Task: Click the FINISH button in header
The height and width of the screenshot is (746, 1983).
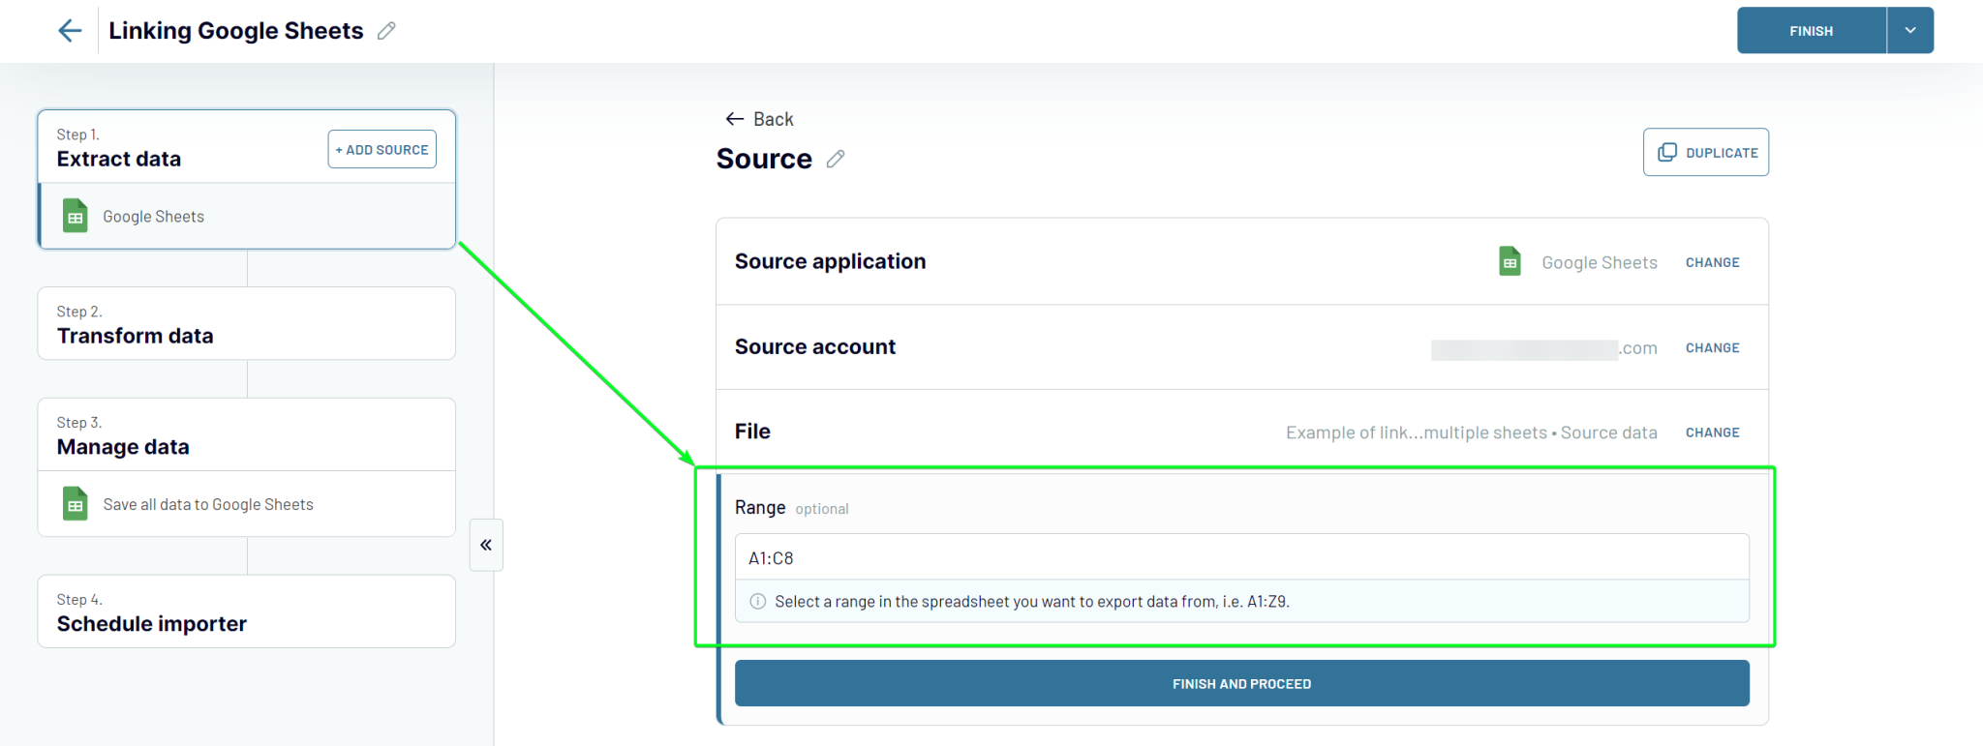Action: click(x=1812, y=31)
